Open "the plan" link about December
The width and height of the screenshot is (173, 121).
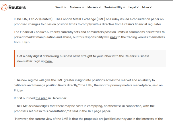click(41, 98)
